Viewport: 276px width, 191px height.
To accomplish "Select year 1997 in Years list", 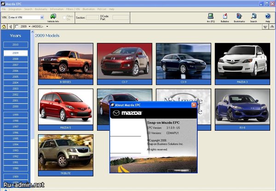I will 16,127.
